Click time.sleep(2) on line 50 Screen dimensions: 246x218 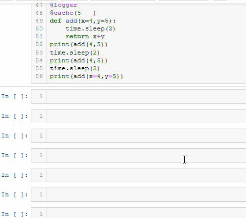pyautogui.click(x=90, y=28)
